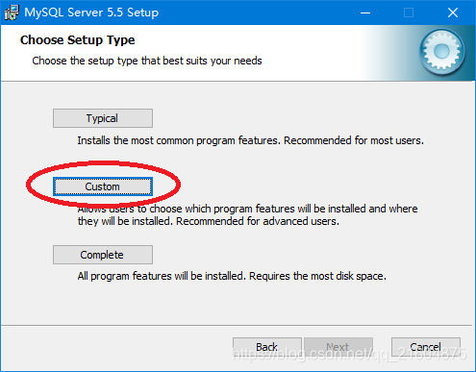The width and height of the screenshot is (476, 372).
Task: Go Back to previous setup step
Action: [267, 347]
